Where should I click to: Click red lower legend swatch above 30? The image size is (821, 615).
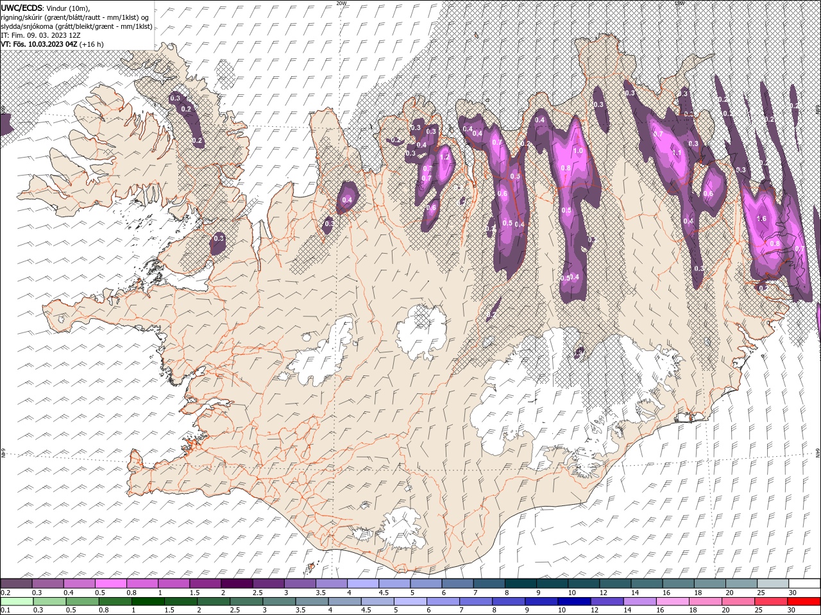(803, 602)
